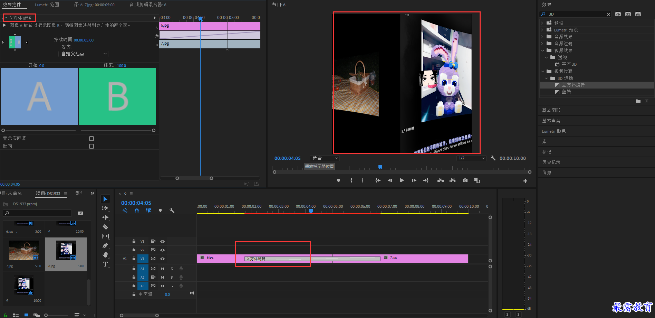Click the timeline timecode 00:00:04:05
The height and width of the screenshot is (318, 655).
coord(136,203)
